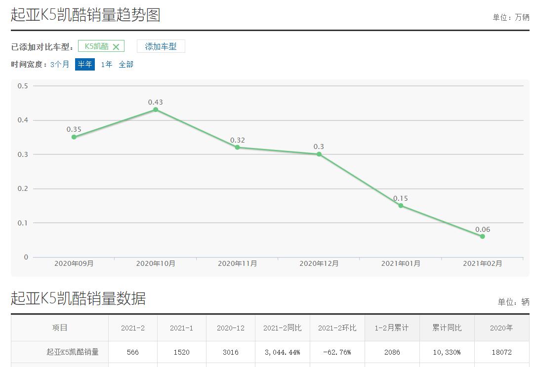Click the 2020年11月 axis label

point(238,263)
